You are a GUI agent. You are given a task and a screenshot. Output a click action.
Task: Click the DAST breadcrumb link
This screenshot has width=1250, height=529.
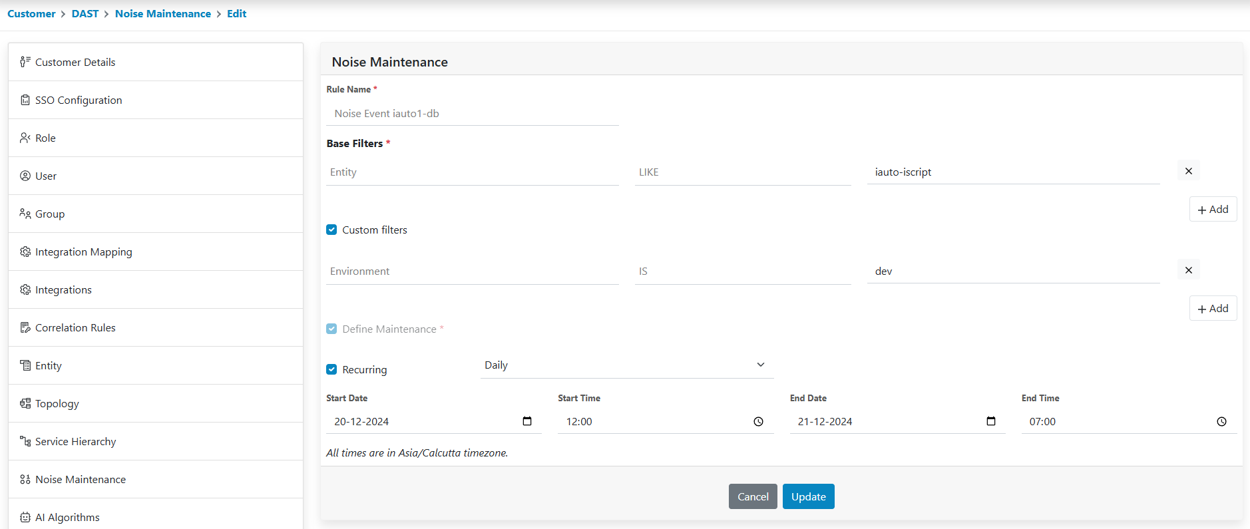point(85,13)
